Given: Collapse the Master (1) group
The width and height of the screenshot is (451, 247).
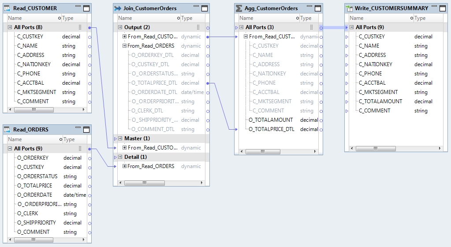Looking at the screenshot, I should coord(120,138).
